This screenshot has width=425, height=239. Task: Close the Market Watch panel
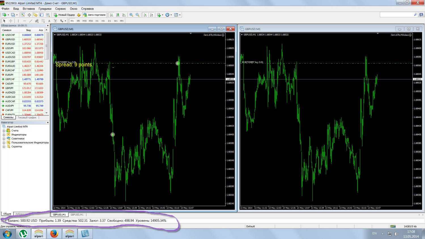[48, 26]
